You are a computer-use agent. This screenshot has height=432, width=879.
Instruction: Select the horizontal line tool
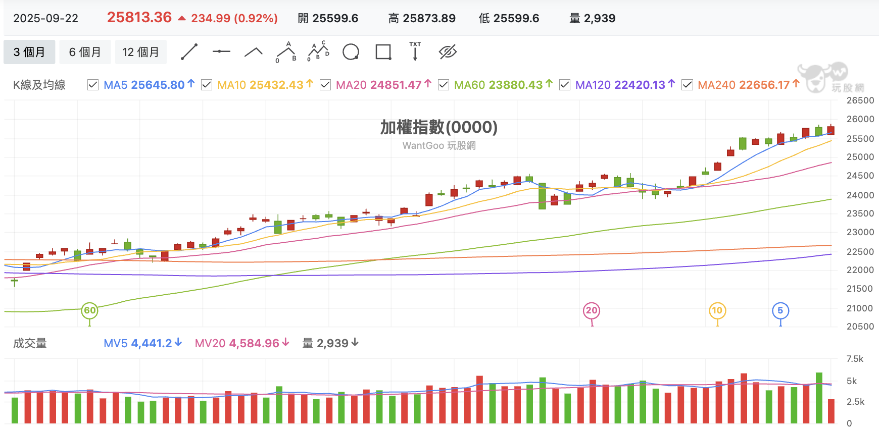click(221, 51)
